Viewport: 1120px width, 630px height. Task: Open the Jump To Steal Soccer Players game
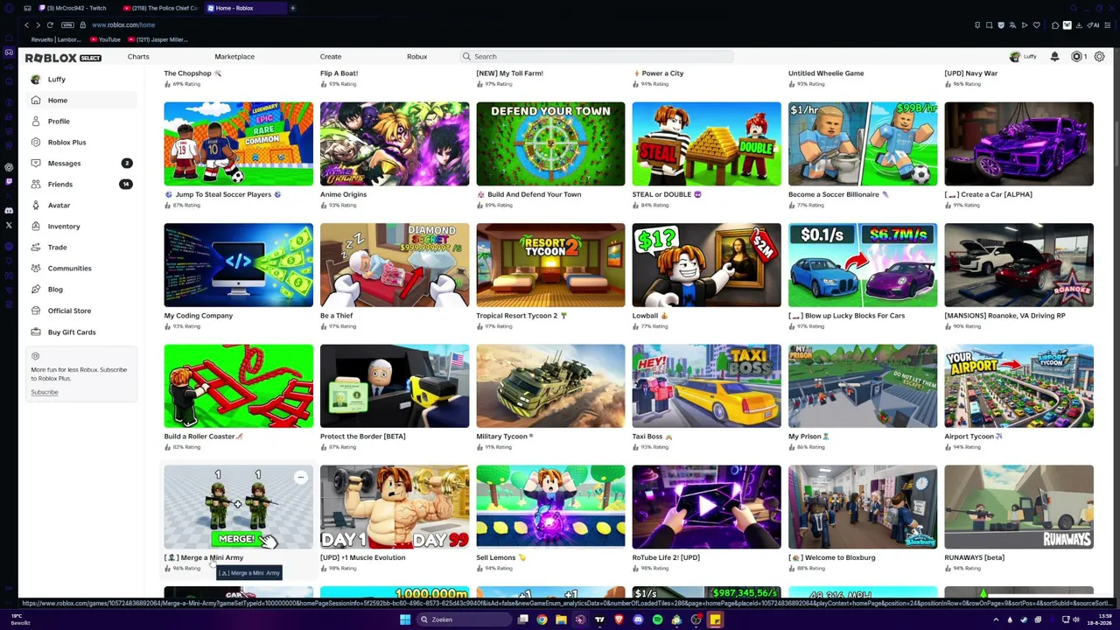point(238,144)
